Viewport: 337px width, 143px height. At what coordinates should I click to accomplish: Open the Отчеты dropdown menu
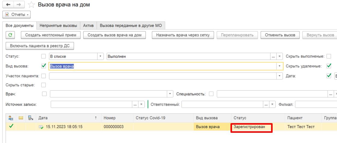17,14
